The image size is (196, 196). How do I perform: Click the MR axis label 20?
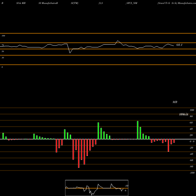tap(191, 135)
